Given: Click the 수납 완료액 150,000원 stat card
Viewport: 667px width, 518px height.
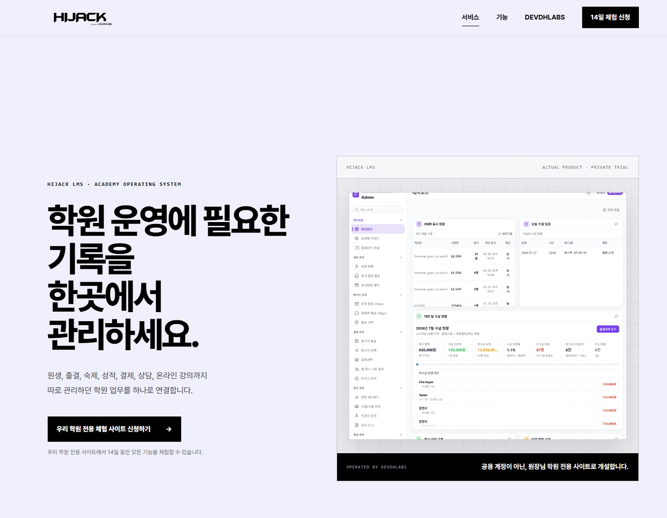Looking at the screenshot, I should (459, 350).
